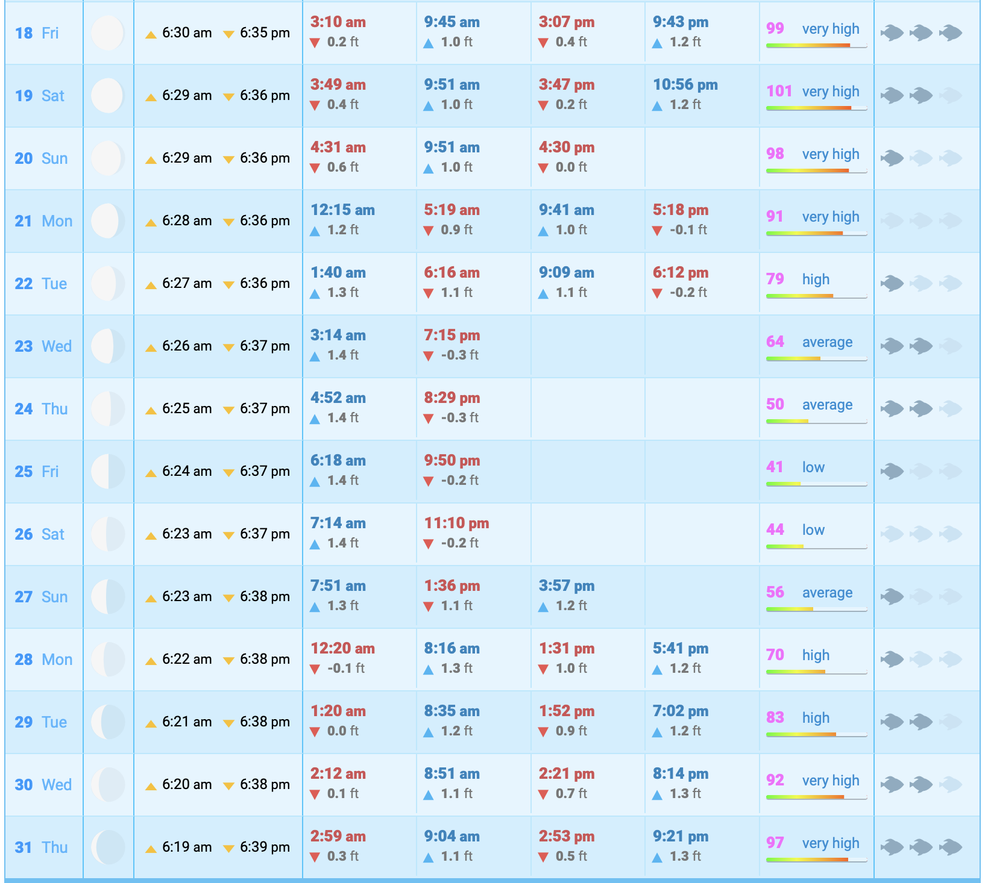Click the 64 average coefficient value
This screenshot has height=883, width=985.
tap(775, 342)
